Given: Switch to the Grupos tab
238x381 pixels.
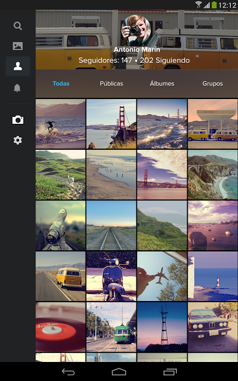Looking at the screenshot, I should (x=213, y=84).
